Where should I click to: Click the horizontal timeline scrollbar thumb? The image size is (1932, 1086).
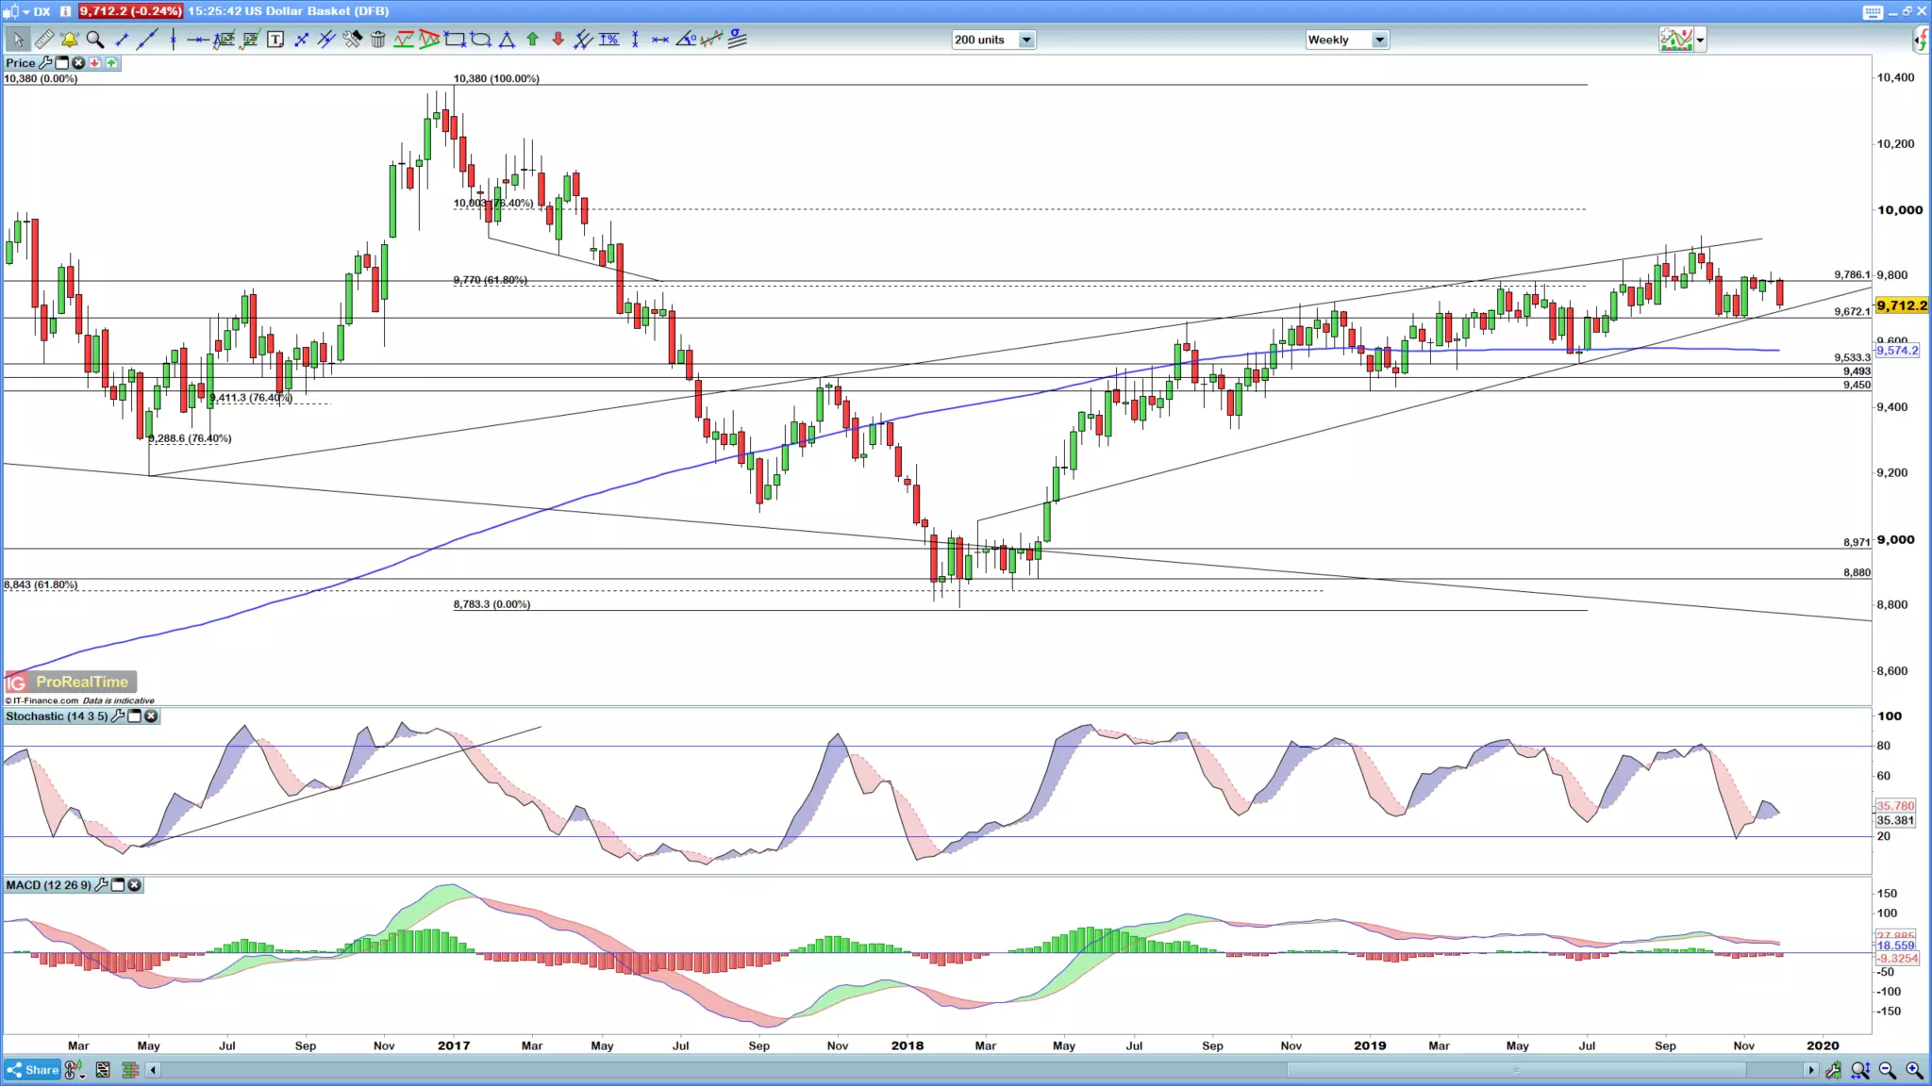[x=1517, y=1070]
